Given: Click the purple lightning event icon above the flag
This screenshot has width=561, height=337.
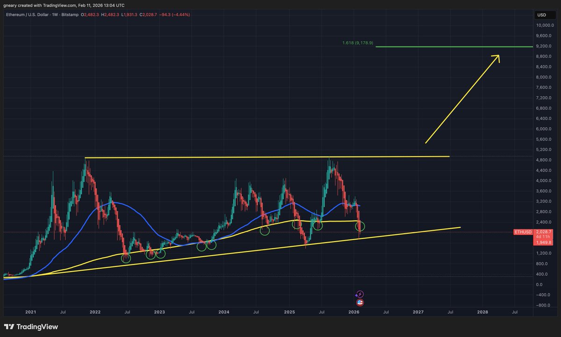Looking at the screenshot, I should click(359, 294).
